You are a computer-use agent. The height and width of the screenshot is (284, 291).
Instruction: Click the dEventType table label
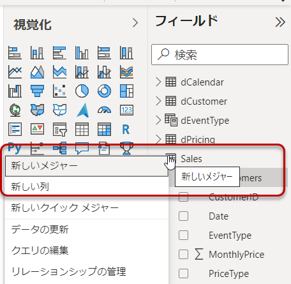point(205,121)
